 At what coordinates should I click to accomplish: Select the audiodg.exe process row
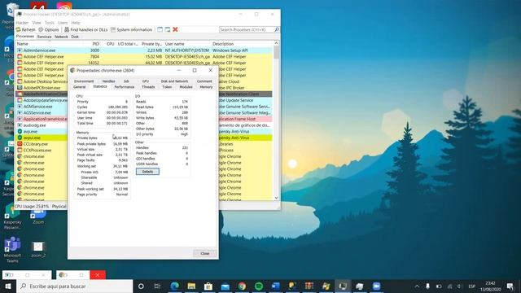click(42, 125)
